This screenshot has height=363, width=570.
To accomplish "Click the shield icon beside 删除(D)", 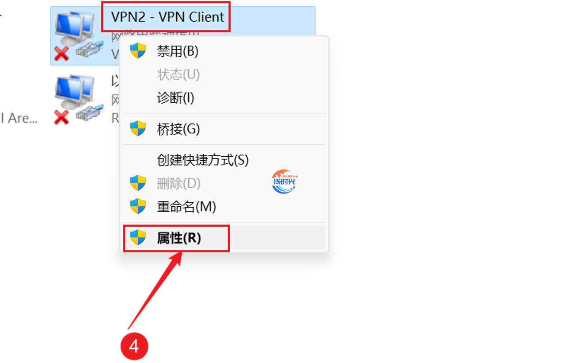I will click(138, 183).
